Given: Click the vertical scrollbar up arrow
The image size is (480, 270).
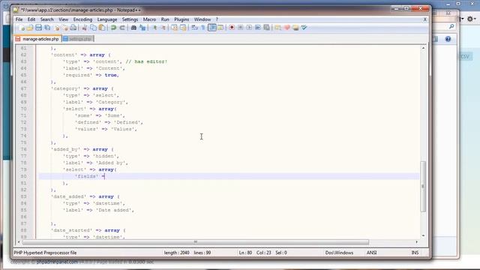Looking at the screenshot, I should pyautogui.click(x=423, y=48).
